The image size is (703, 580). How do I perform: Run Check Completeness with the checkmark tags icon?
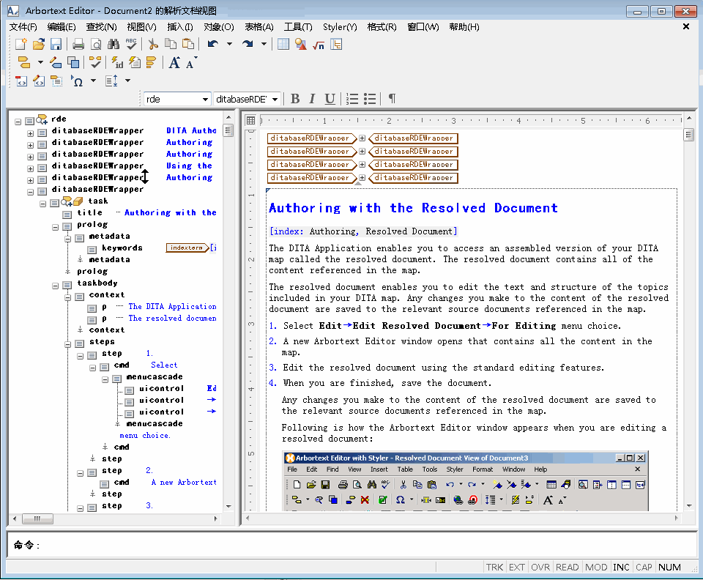coord(95,62)
